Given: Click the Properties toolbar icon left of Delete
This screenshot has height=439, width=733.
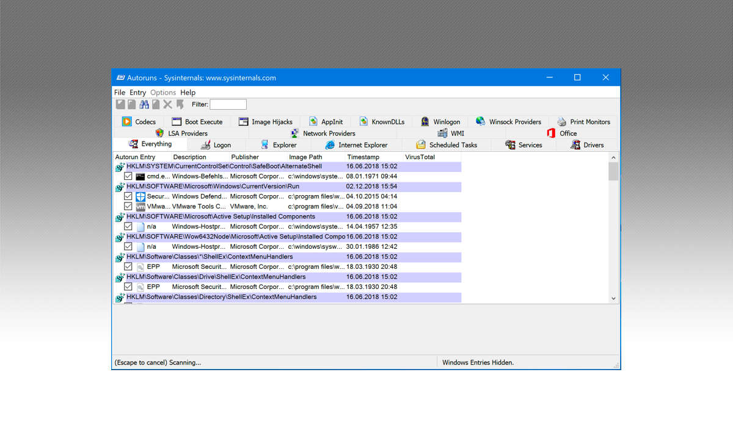Looking at the screenshot, I should [x=156, y=104].
